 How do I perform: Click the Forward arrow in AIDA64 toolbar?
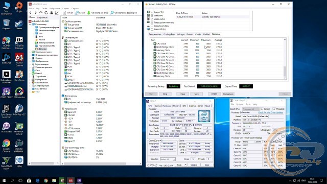35,13
